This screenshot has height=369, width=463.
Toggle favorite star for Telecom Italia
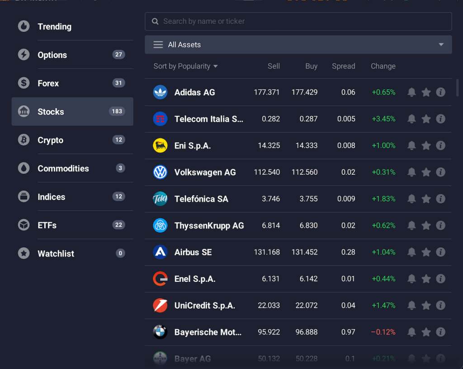[426, 119]
